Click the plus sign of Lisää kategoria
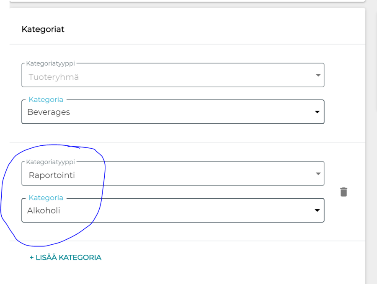The width and height of the screenshot is (377, 284). point(32,258)
